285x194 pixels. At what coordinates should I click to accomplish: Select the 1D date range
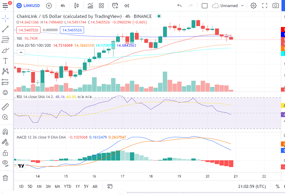(21, 186)
